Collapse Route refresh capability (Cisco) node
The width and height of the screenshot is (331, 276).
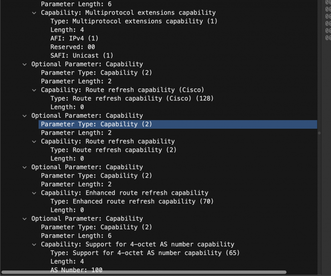[x=34, y=90]
